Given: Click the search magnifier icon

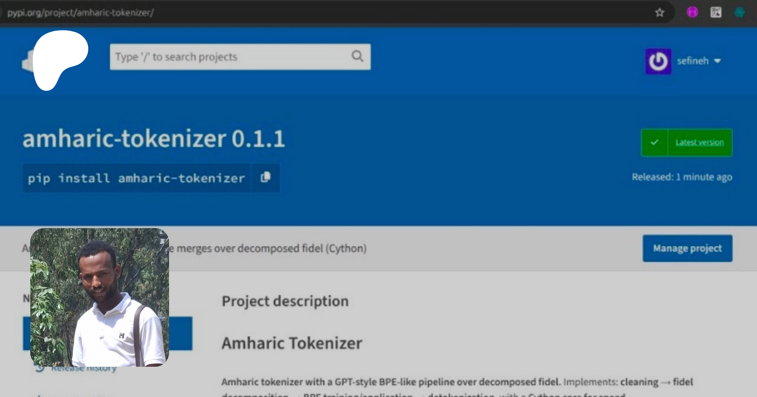Looking at the screenshot, I should (357, 56).
